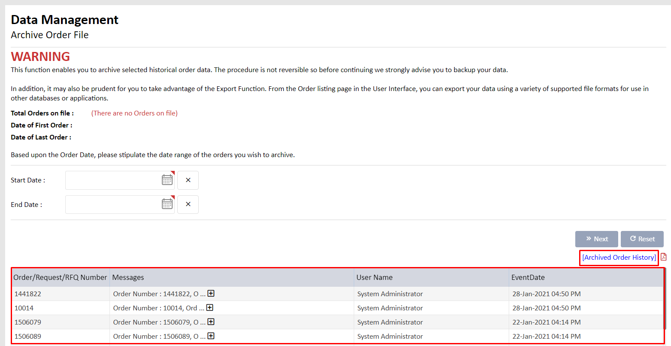Viewport: 671px width, 346px height.
Task: Click event date in row 10014
Action: [547, 308]
